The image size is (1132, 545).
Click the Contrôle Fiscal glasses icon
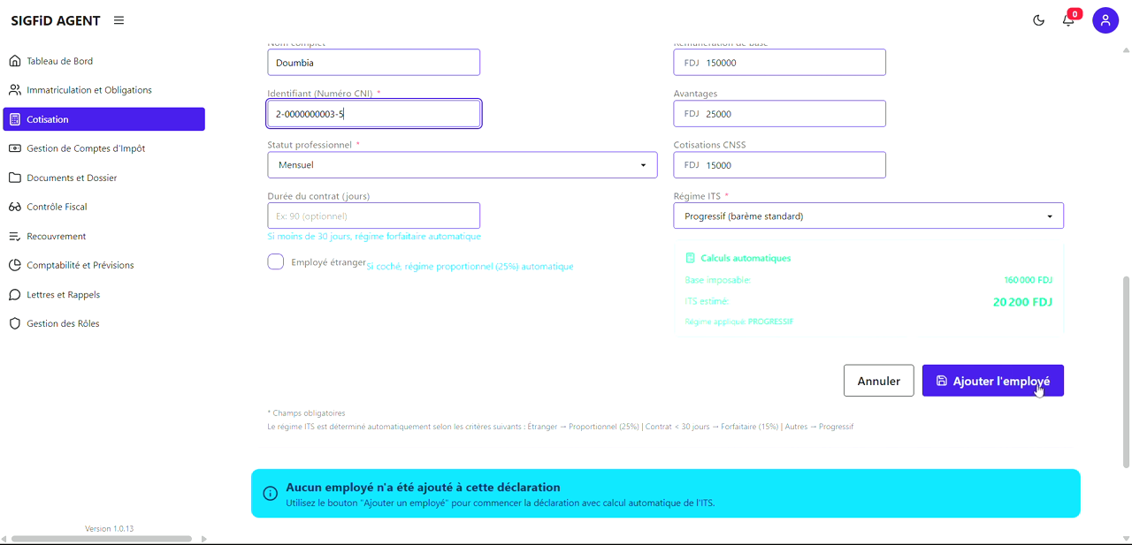15,207
